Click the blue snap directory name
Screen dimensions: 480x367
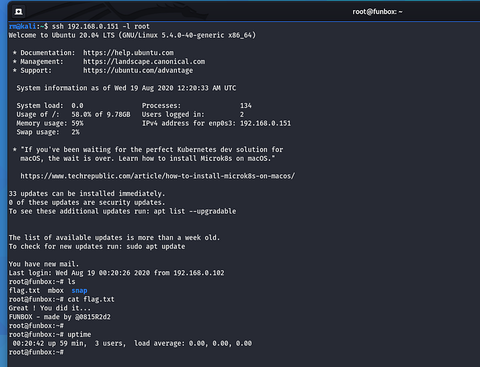[80, 290]
